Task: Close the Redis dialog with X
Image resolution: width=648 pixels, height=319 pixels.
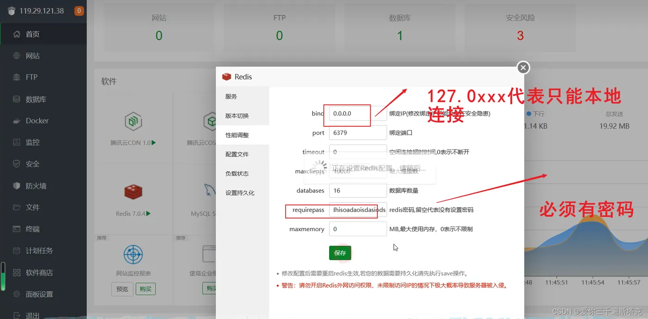Action: tap(523, 68)
